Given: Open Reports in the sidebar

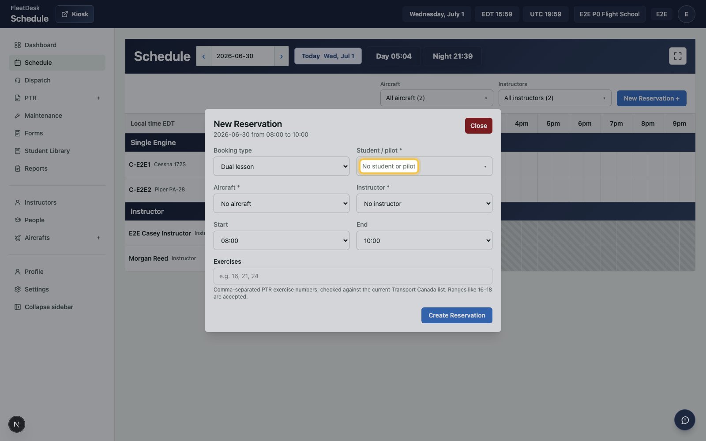Looking at the screenshot, I should pos(57,168).
